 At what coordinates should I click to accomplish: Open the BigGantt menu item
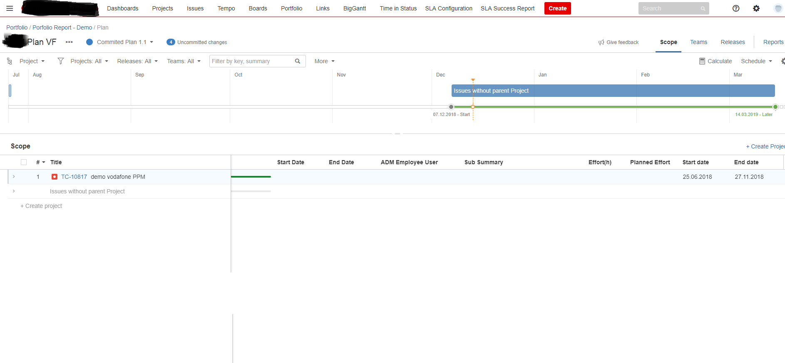pos(355,8)
